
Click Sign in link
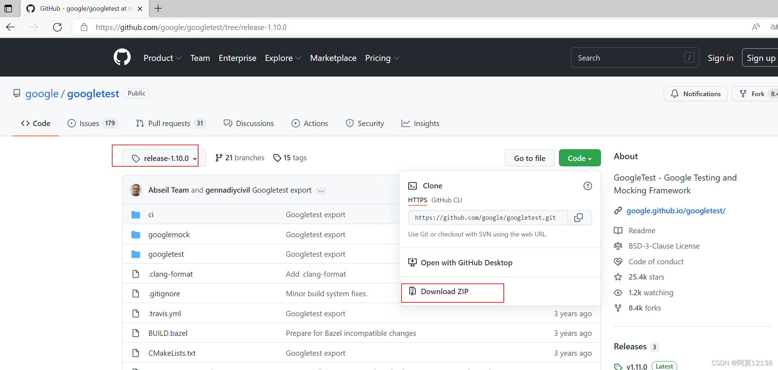pos(720,58)
